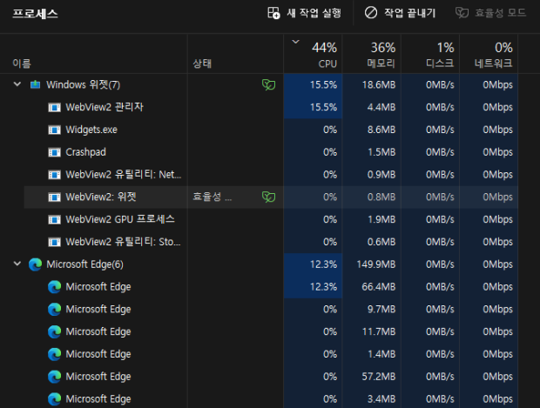Click the Windows 위젯 group icon
The width and height of the screenshot is (540, 408).
click(36, 84)
